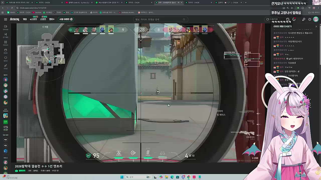Open the categories sidebar icon
Viewport: 321px width, 180px height.
point(6,43)
